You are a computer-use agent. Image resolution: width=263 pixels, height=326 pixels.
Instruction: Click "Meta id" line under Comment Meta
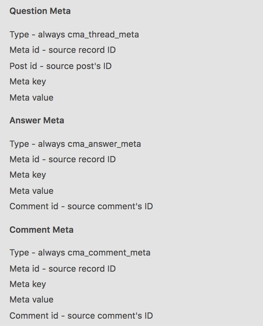click(62, 269)
